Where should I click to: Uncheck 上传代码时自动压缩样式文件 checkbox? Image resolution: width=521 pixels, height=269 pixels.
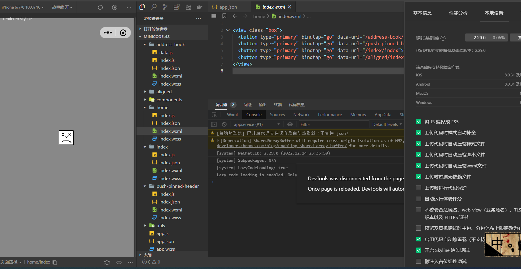(419, 144)
